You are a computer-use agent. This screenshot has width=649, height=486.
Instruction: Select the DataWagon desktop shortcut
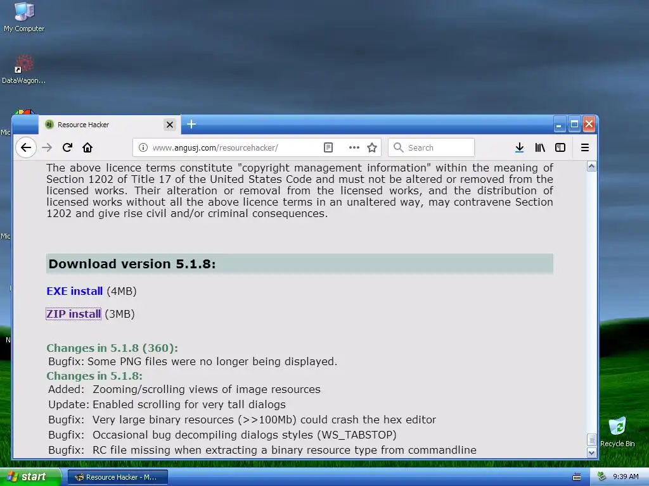click(x=23, y=70)
